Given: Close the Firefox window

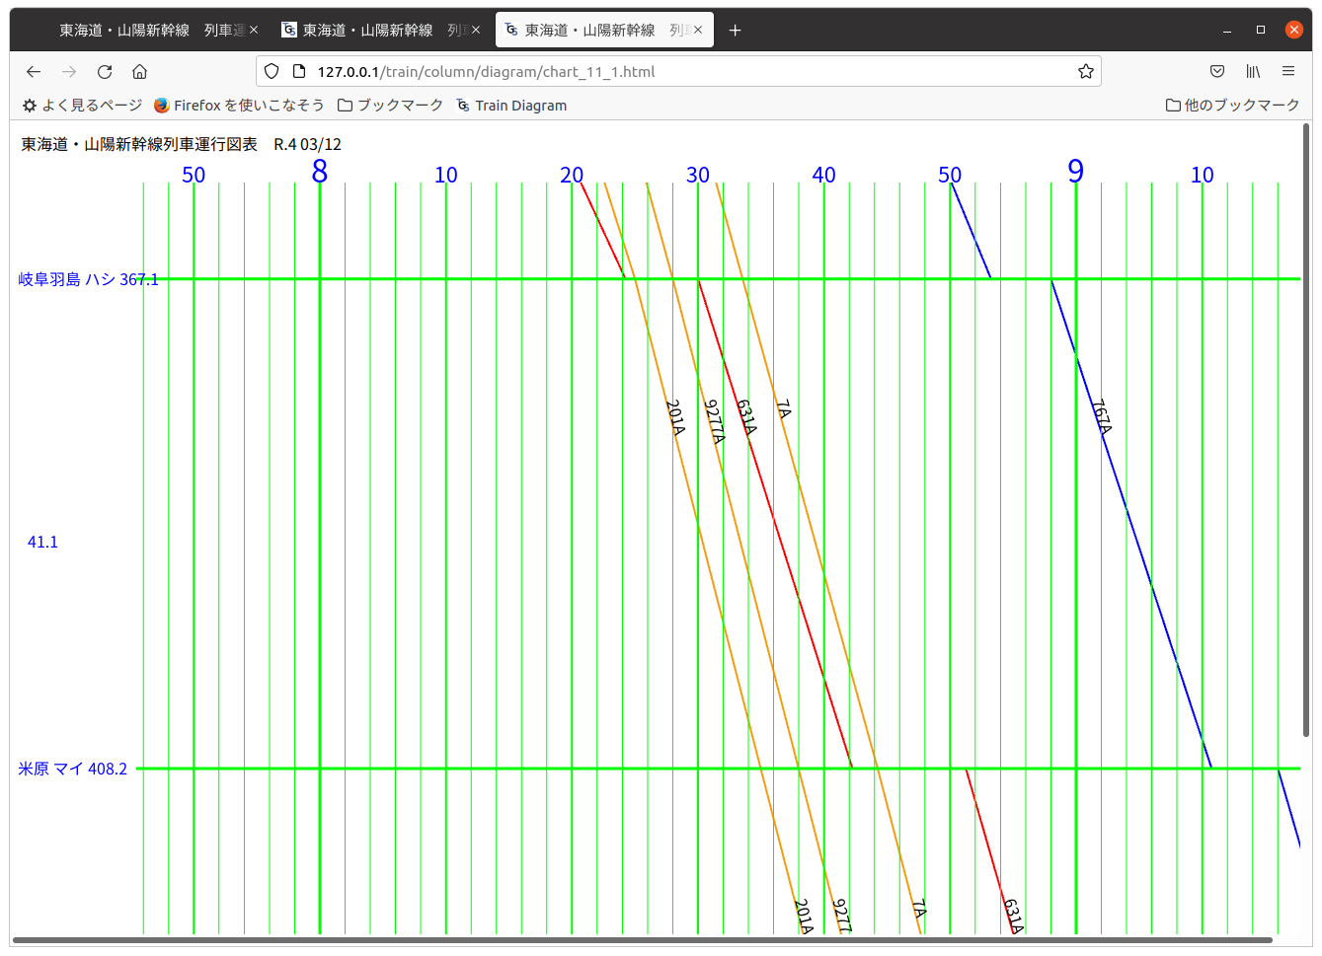Looking at the screenshot, I should click(x=1294, y=31).
